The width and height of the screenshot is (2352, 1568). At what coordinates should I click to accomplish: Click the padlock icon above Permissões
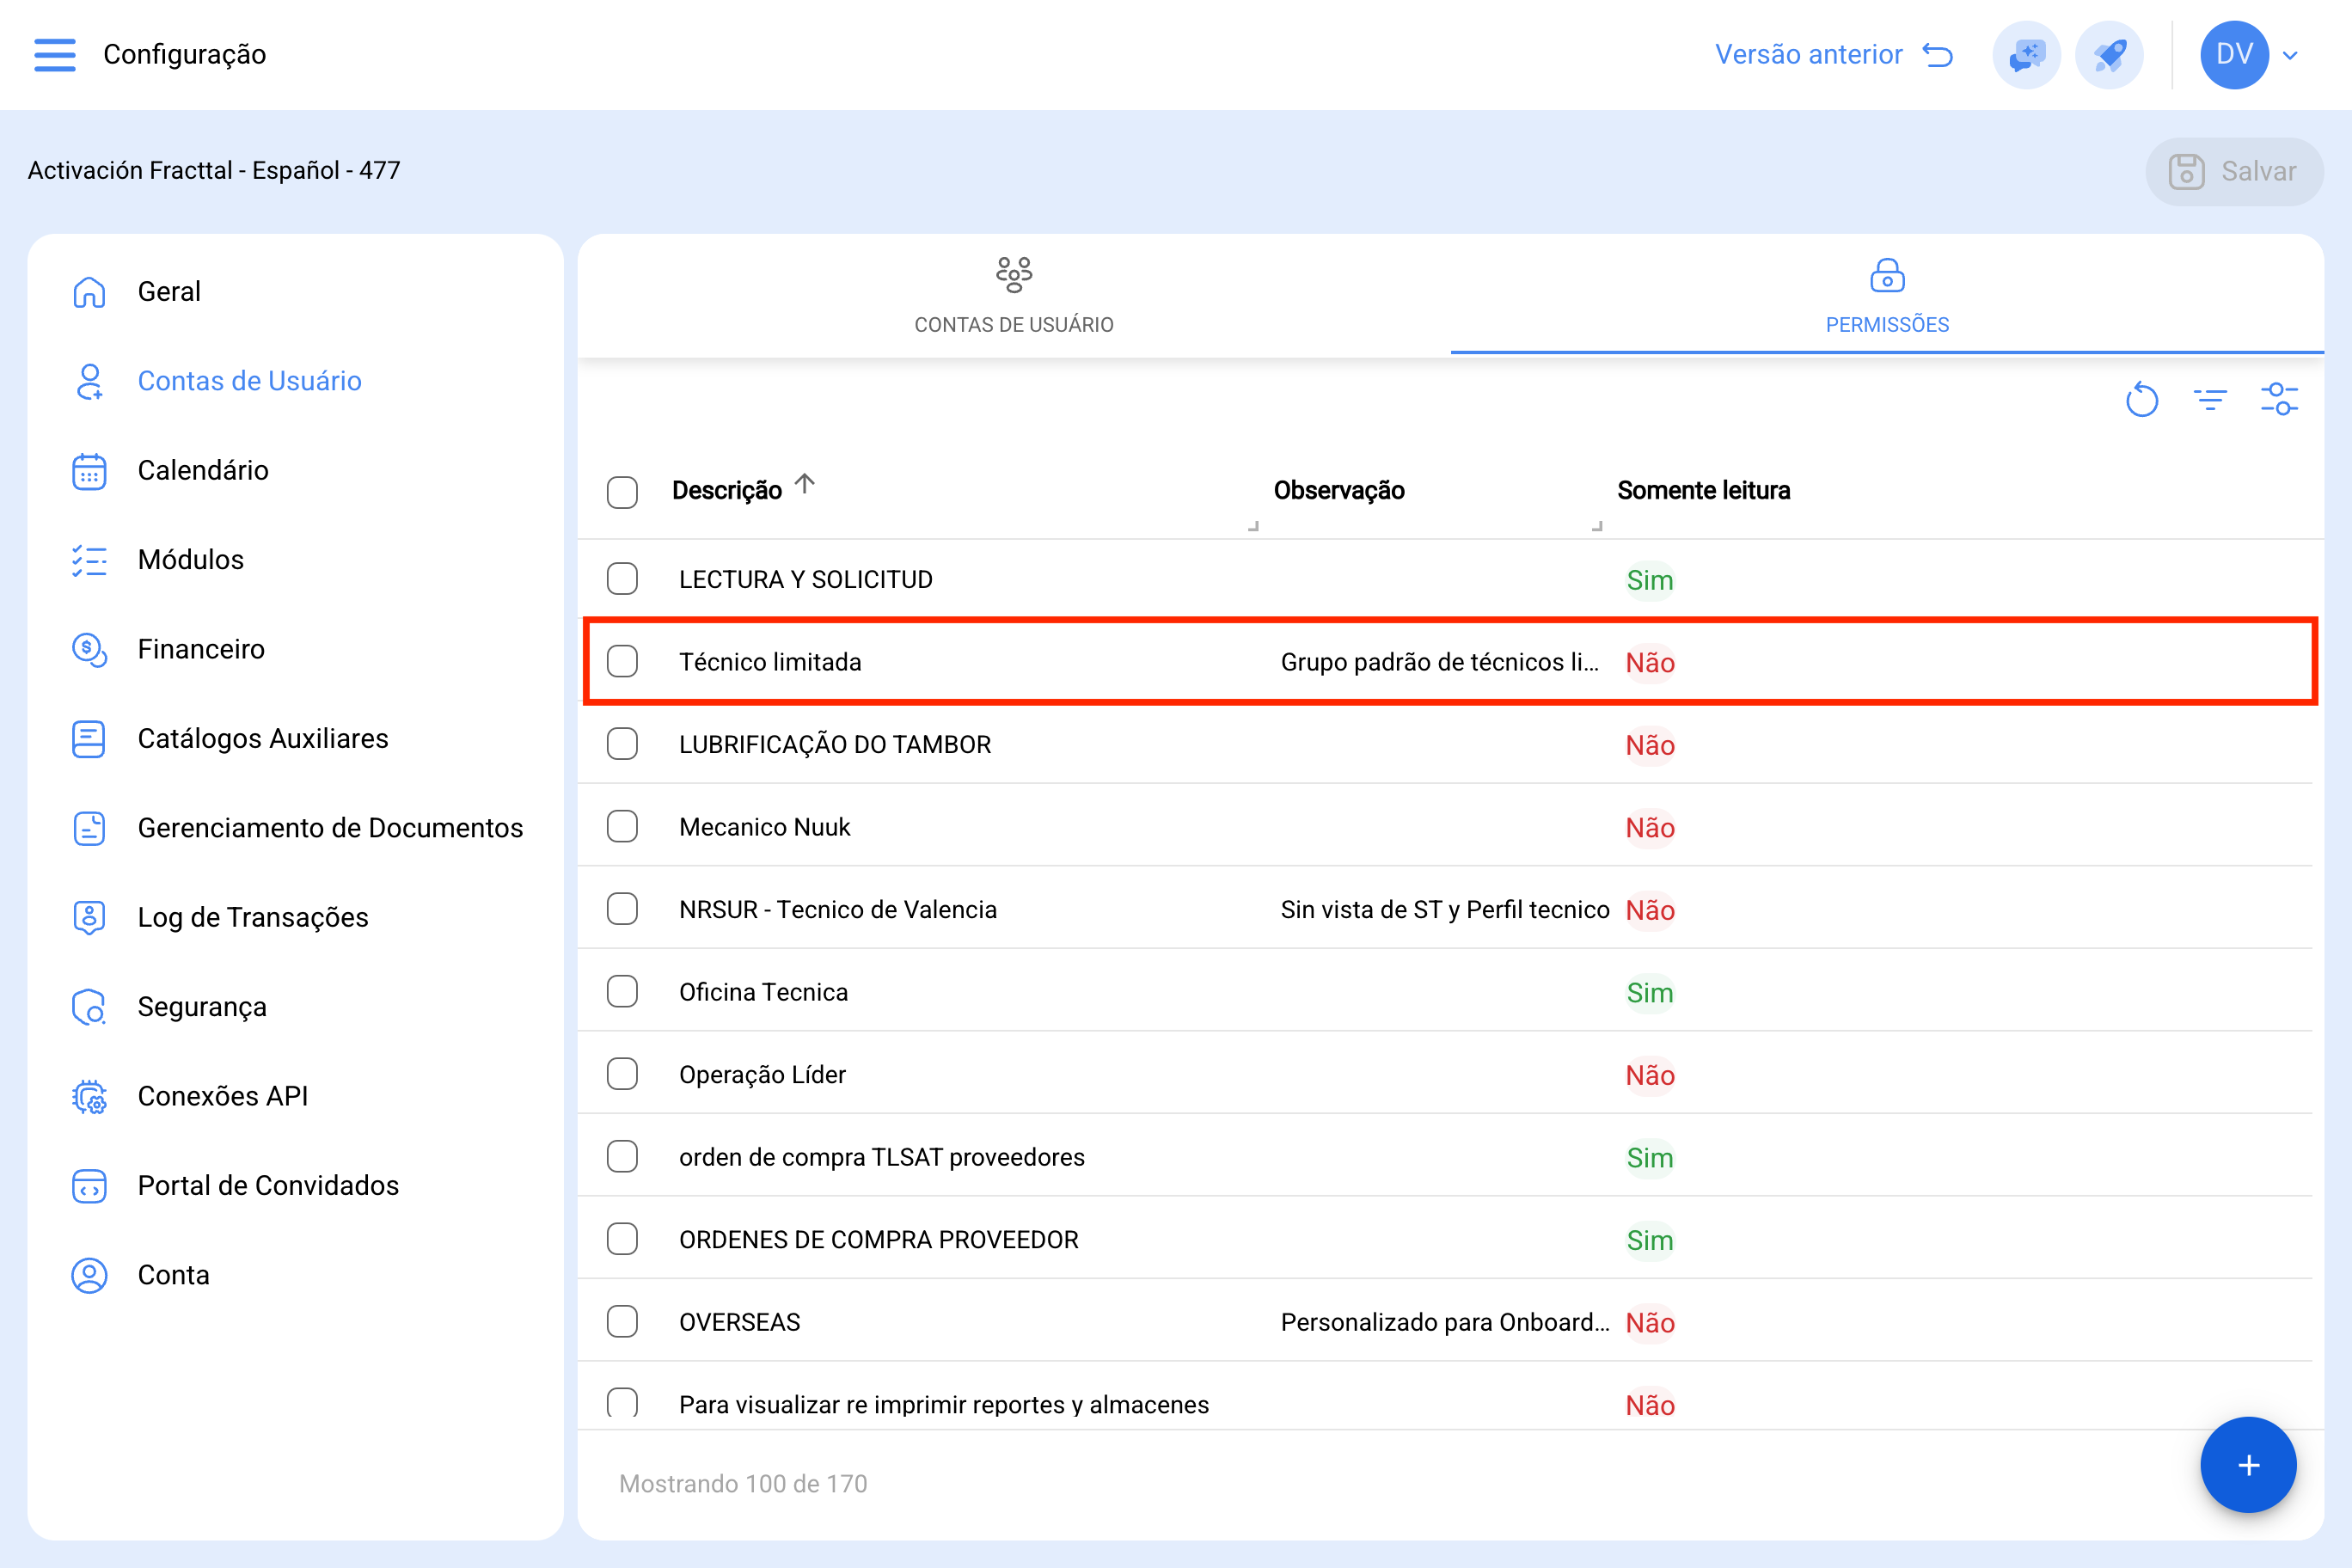1887,275
